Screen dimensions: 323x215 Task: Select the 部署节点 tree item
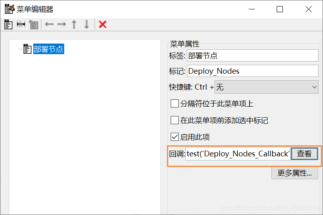coord(49,49)
